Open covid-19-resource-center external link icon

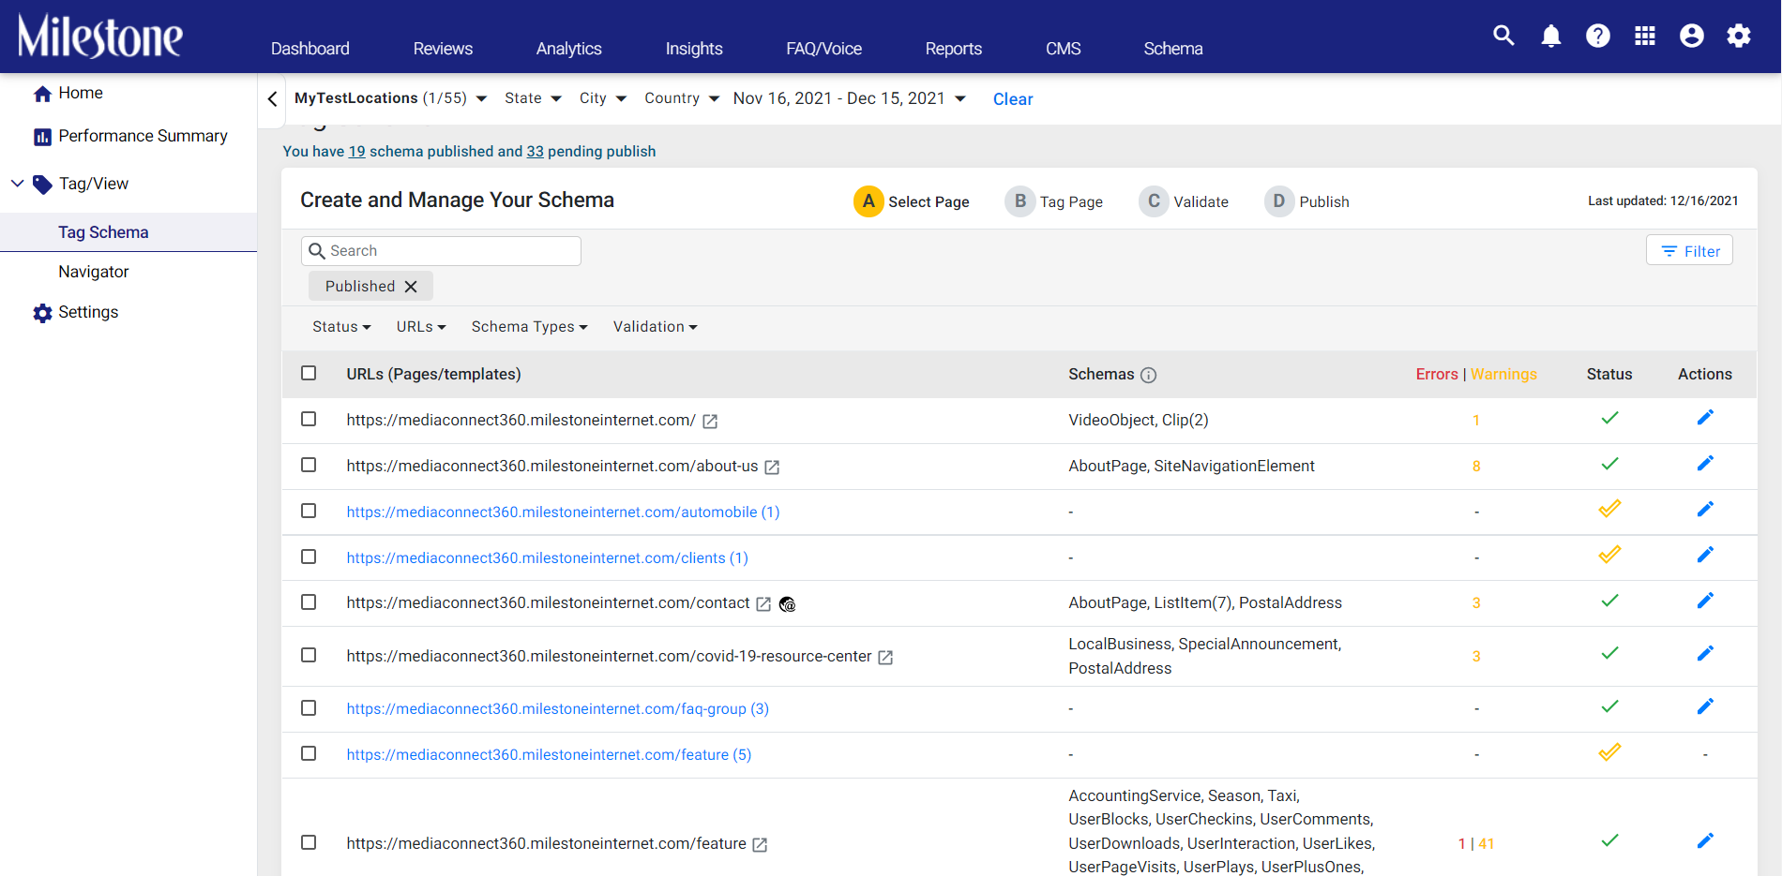(885, 658)
